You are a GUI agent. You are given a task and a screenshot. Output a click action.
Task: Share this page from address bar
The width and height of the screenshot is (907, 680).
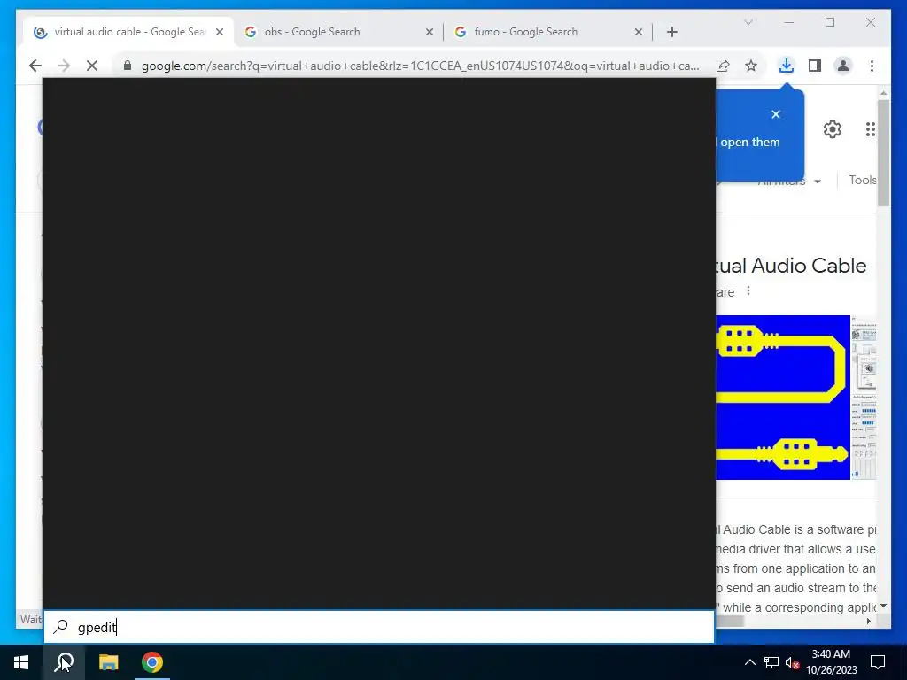[x=723, y=66]
